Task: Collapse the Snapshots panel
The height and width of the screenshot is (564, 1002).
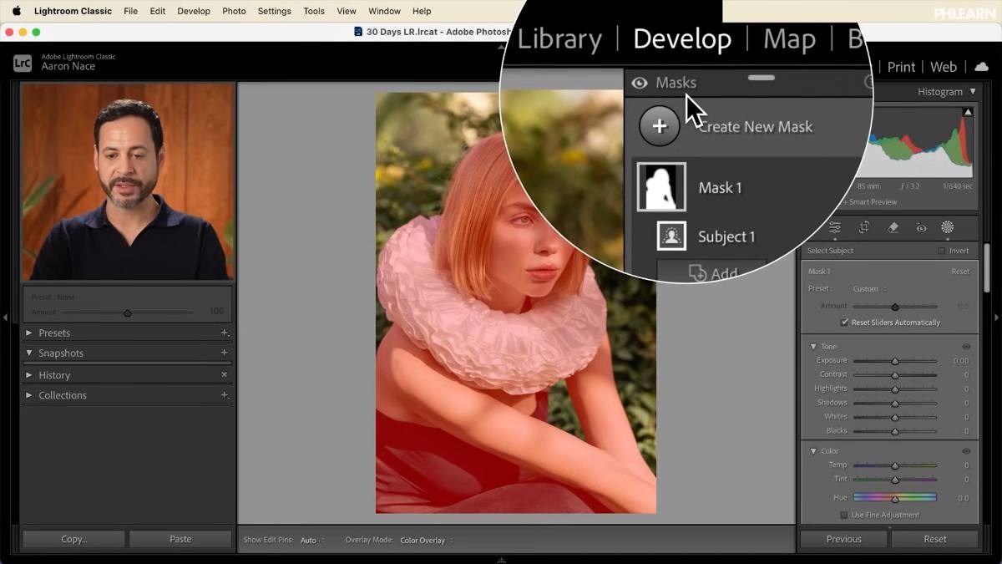Action: click(x=29, y=353)
